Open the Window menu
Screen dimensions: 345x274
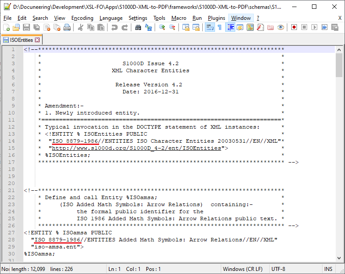(x=241, y=18)
